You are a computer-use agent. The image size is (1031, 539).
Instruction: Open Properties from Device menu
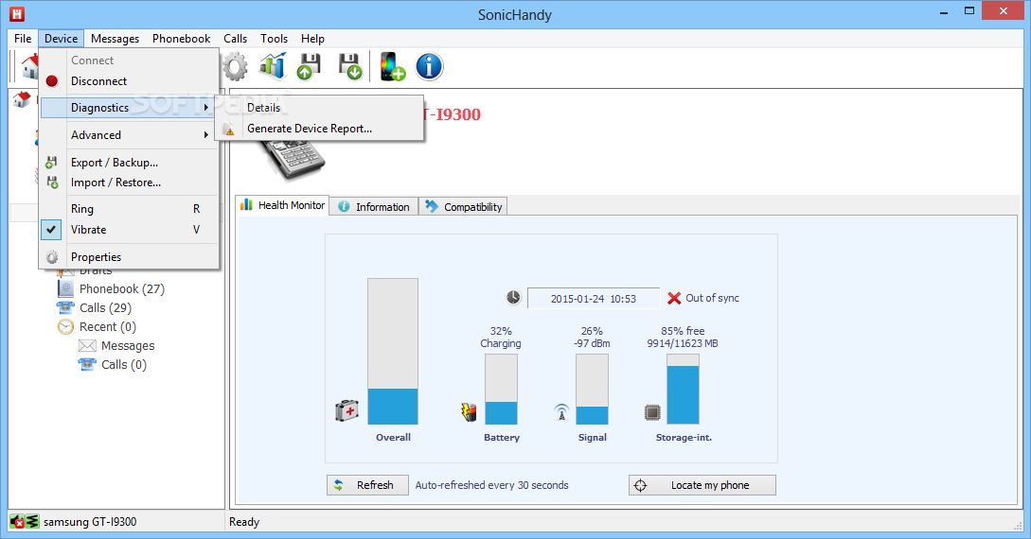click(x=129, y=256)
